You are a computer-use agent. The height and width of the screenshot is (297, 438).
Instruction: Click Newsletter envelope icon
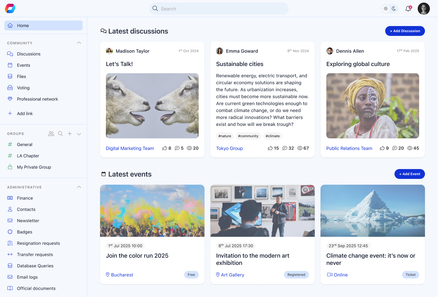(x=10, y=221)
